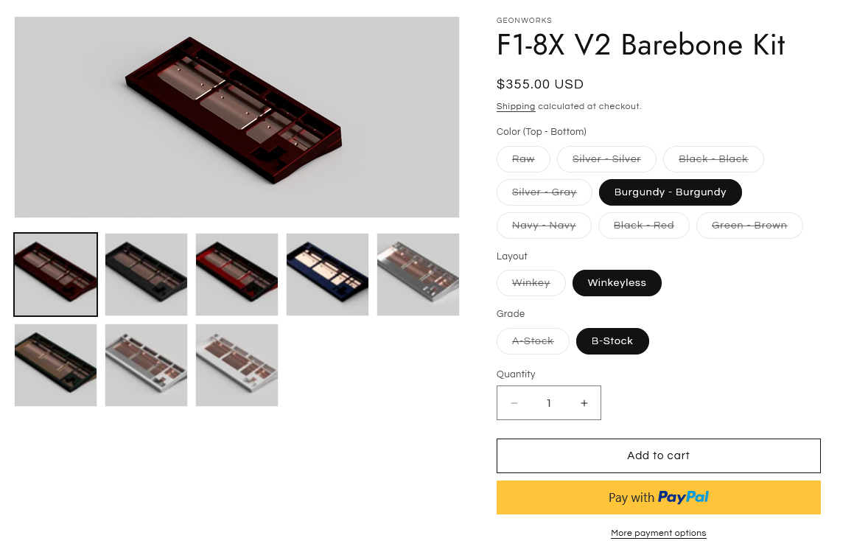Select the Burgundy - Burgundy color option
Image resolution: width=854 pixels, height=541 pixels.
point(670,192)
